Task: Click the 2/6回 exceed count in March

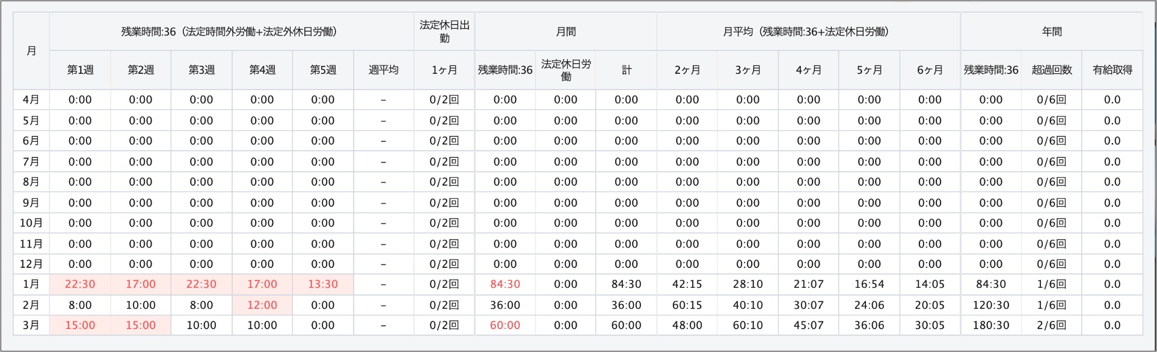Action: [1052, 326]
